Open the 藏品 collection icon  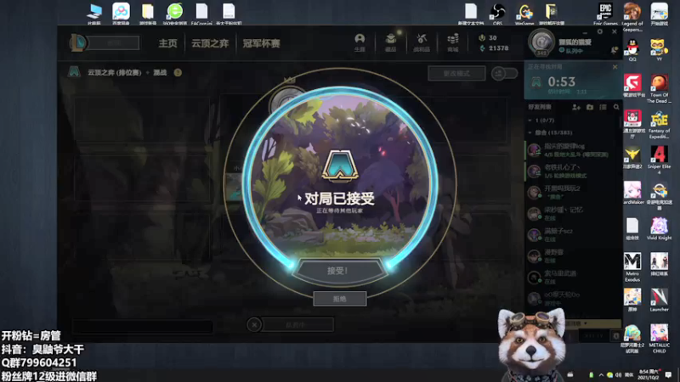(x=391, y=43)
